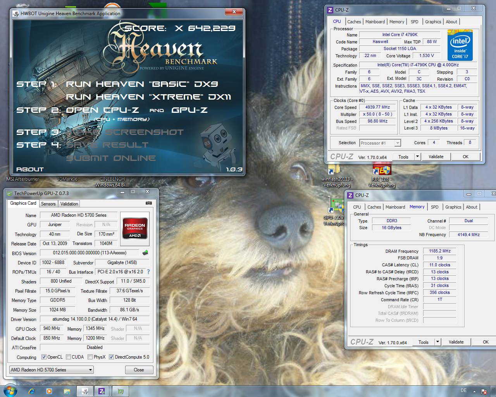Switch to Caches tab in top CPU-Z window
The width and height of the screenshot is (496, 397).
click(354, 22)
